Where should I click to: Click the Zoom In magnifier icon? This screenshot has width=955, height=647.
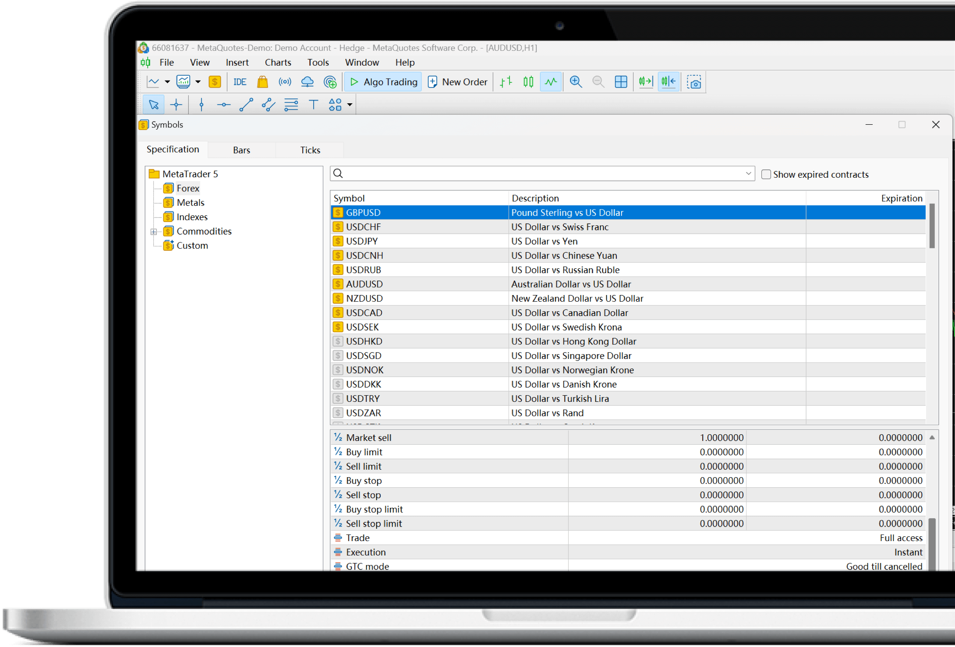tap(576, 82)
